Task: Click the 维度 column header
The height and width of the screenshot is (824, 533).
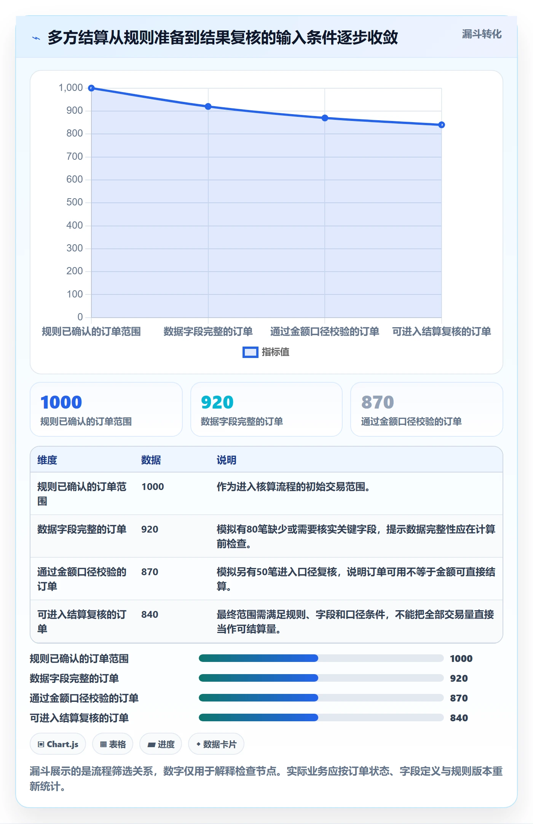Action: click(47, 460)
